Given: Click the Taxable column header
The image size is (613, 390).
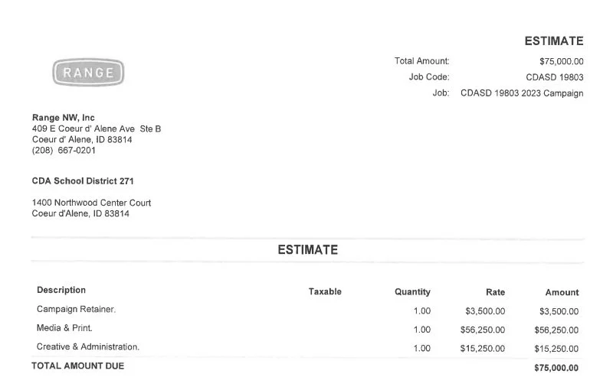Looking at the screenshot, I should pyautogui.click(x=325, y=291).
